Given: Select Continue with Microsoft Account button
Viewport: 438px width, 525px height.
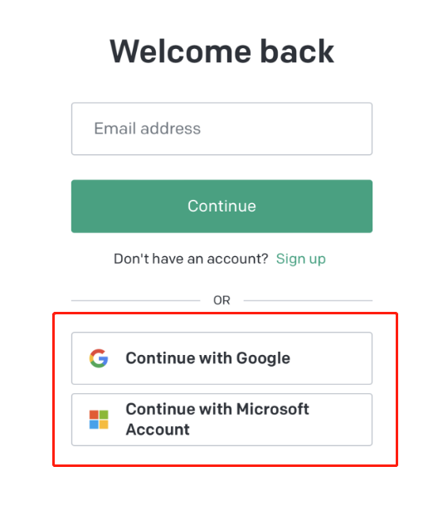Looking at the screenshot, I should [x=221, y=420].
